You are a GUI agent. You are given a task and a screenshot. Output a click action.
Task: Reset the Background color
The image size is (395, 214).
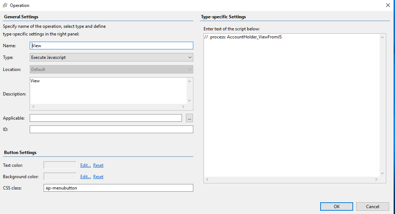click(98, 177)
